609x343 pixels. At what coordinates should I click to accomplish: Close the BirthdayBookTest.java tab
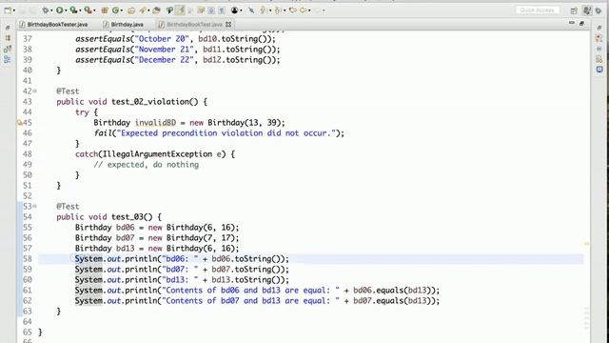coord(228,24)
